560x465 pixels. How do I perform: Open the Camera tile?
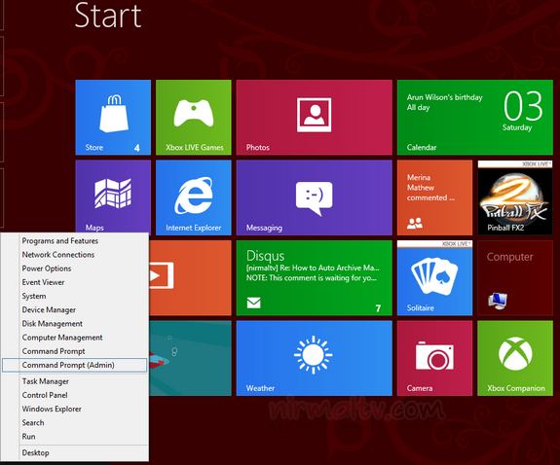click(x=434, y=358)
